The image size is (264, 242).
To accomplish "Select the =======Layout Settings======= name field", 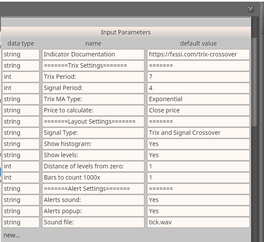I will pyautogui.click(x=93, y=121).
